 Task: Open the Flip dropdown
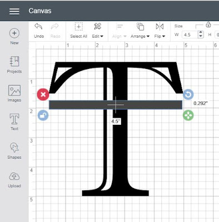click(160, 31)
